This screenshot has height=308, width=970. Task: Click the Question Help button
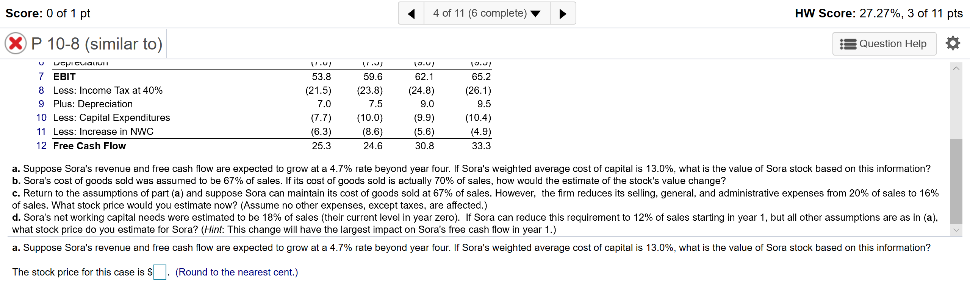click(884, 44)
